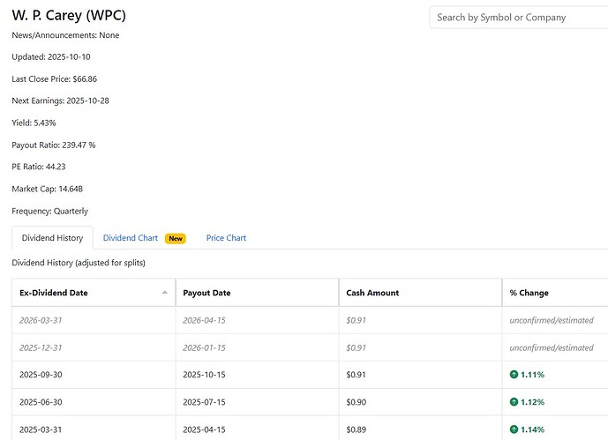Click unconfirmed/estimated text in the 2026-03-31 row
608x440 pixels.
click(x=552, y=320)
